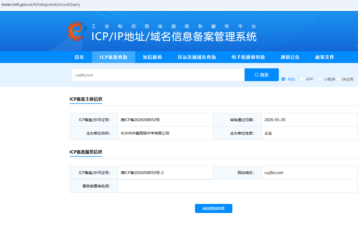
Task: Open 违法违规域名查询 tab
Action: 197,57
